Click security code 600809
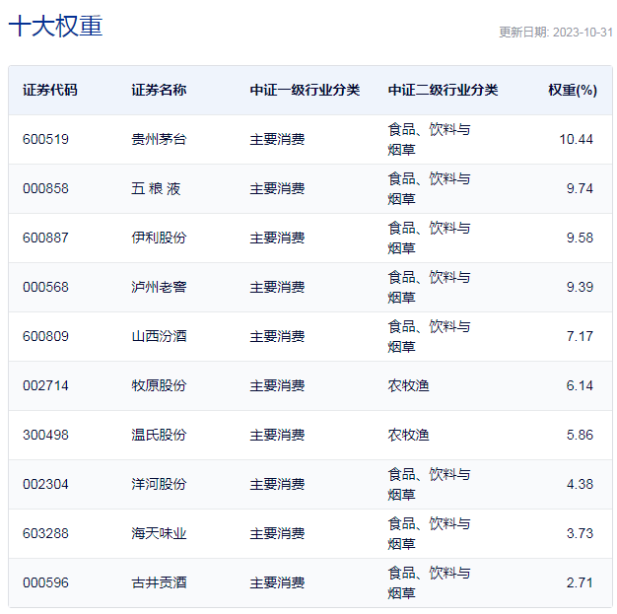 coord(45,336)
